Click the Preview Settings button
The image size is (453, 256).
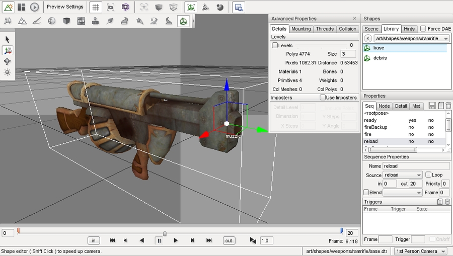tap(65, 7)
